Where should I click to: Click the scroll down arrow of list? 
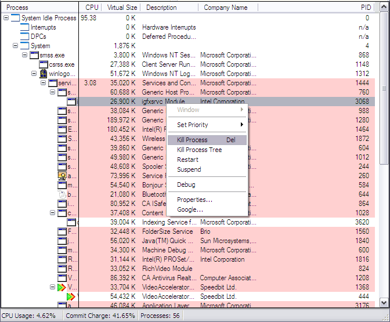coord(384,303)
